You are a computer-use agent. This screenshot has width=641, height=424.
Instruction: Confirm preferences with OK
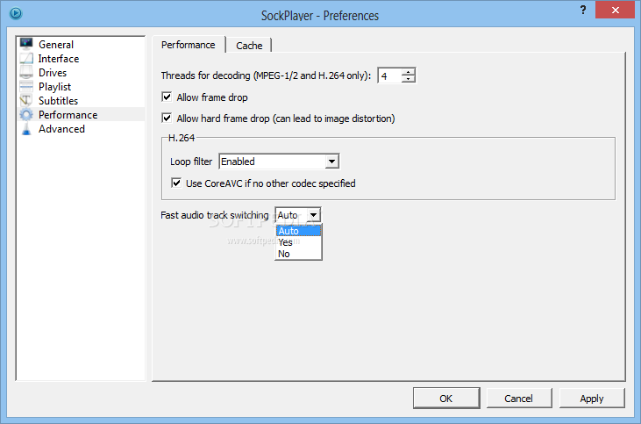coord(446,399)
